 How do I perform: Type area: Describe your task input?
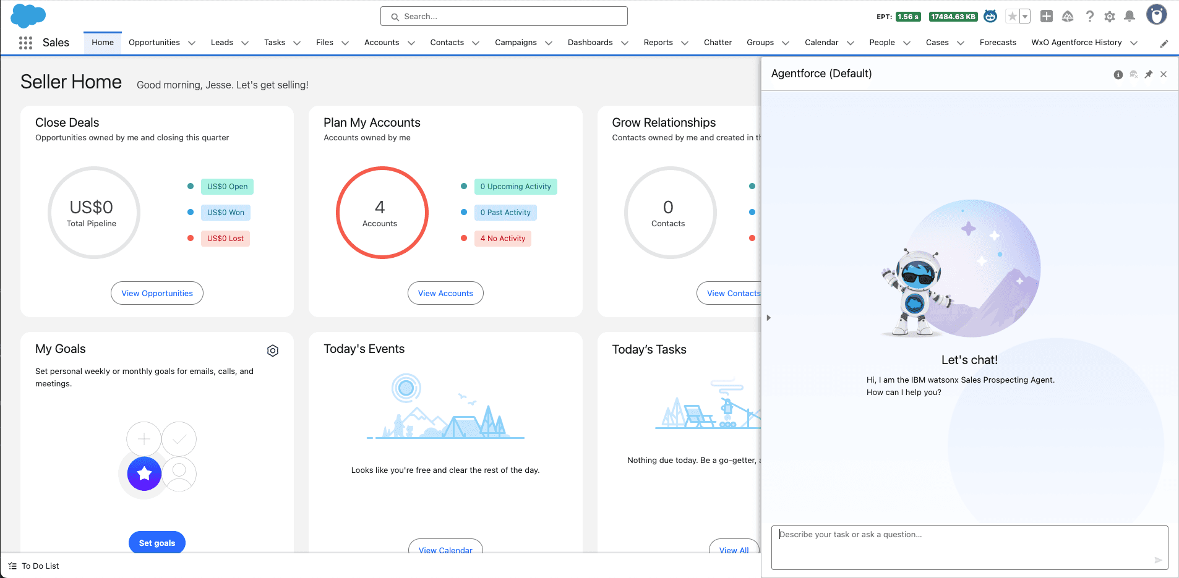969,548
